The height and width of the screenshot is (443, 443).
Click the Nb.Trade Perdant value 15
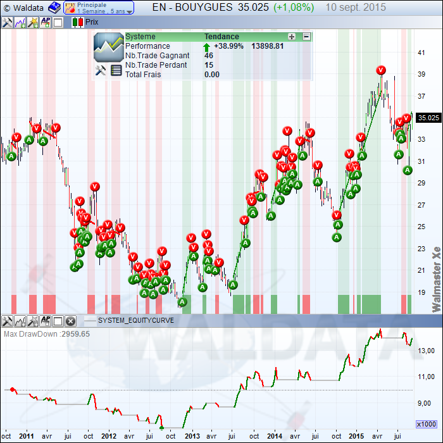click(209, 65)
